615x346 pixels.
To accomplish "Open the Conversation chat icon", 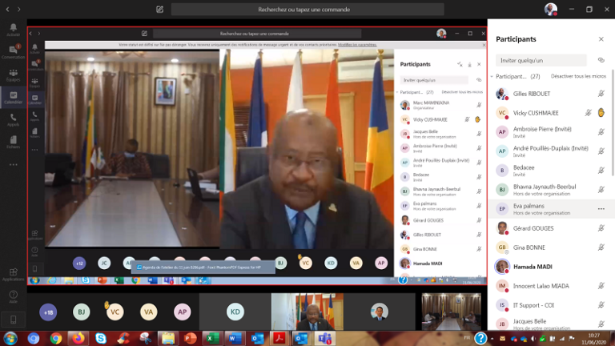I will [13, 51].
